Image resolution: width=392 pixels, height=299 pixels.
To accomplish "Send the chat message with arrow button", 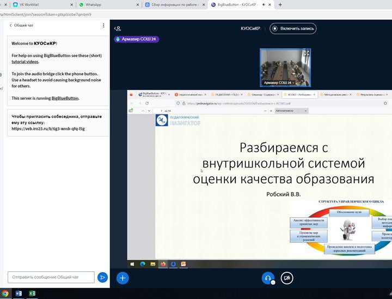I will (102, 277).
